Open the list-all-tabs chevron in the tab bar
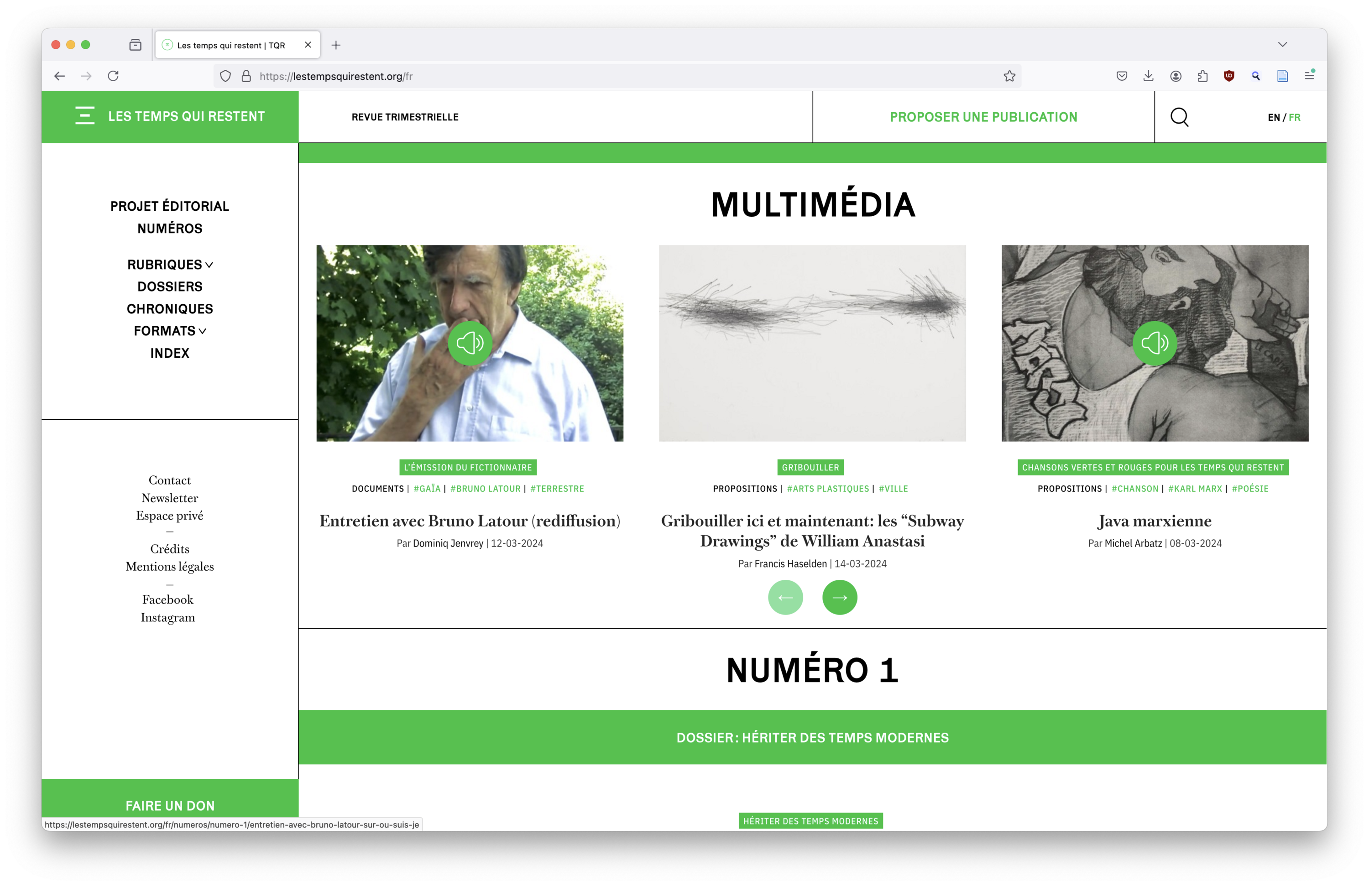 pyautogui.click(x=1282, y=45)
